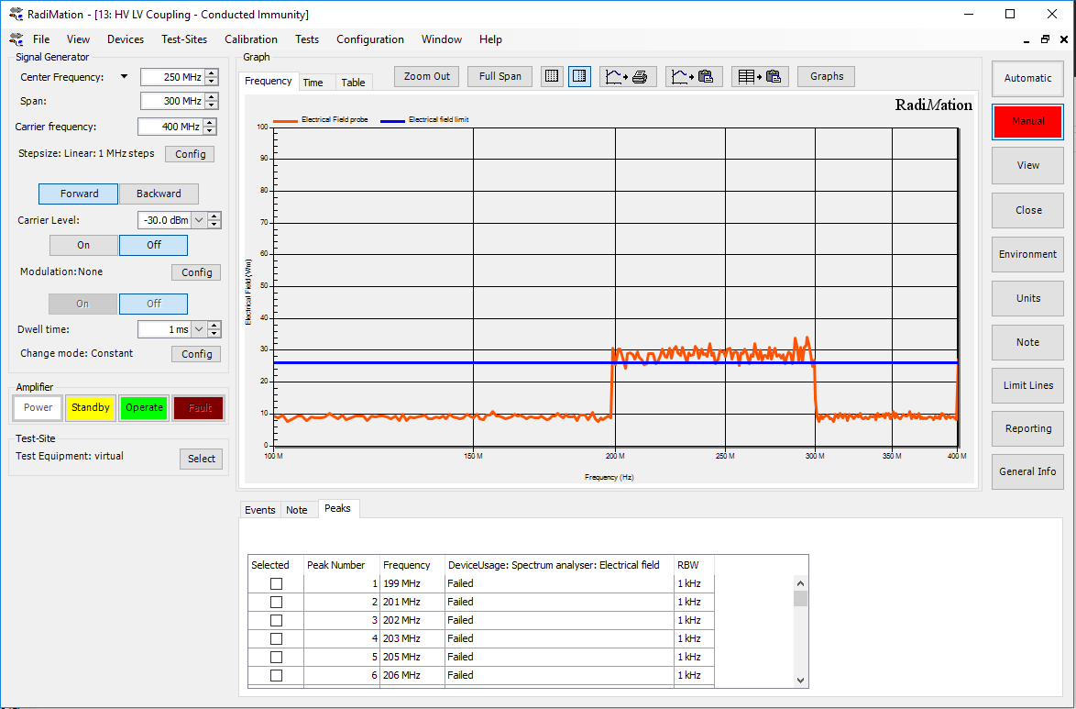Open the File menu
1076x709 pixels.
pyautogui.click(x=41, y=39)
